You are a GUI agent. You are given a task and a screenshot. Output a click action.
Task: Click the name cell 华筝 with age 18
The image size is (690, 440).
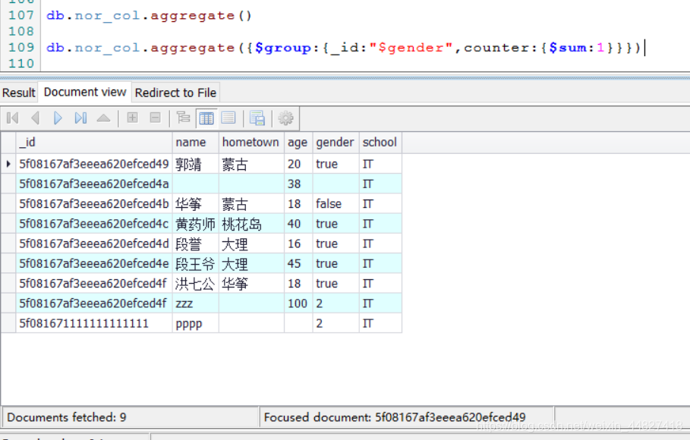pos(196,204)
